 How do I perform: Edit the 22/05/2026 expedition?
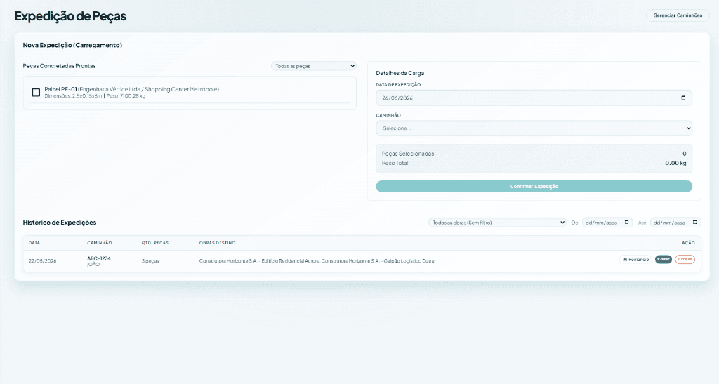[x=663, y=259]
